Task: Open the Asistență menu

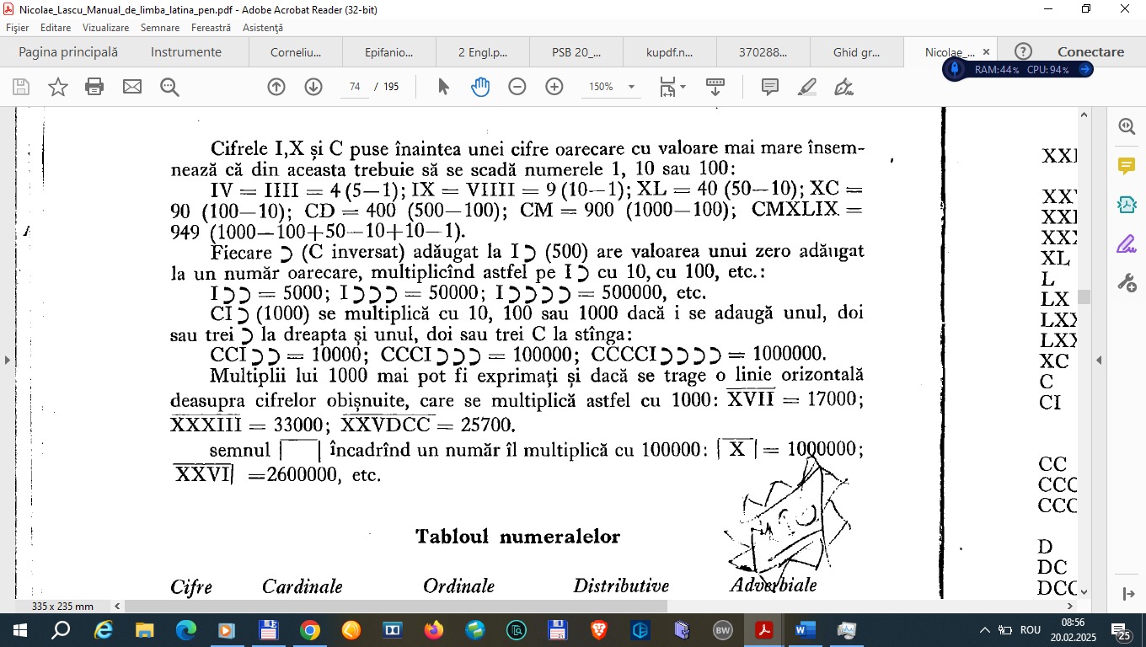Action: click(x=263, y=28)
